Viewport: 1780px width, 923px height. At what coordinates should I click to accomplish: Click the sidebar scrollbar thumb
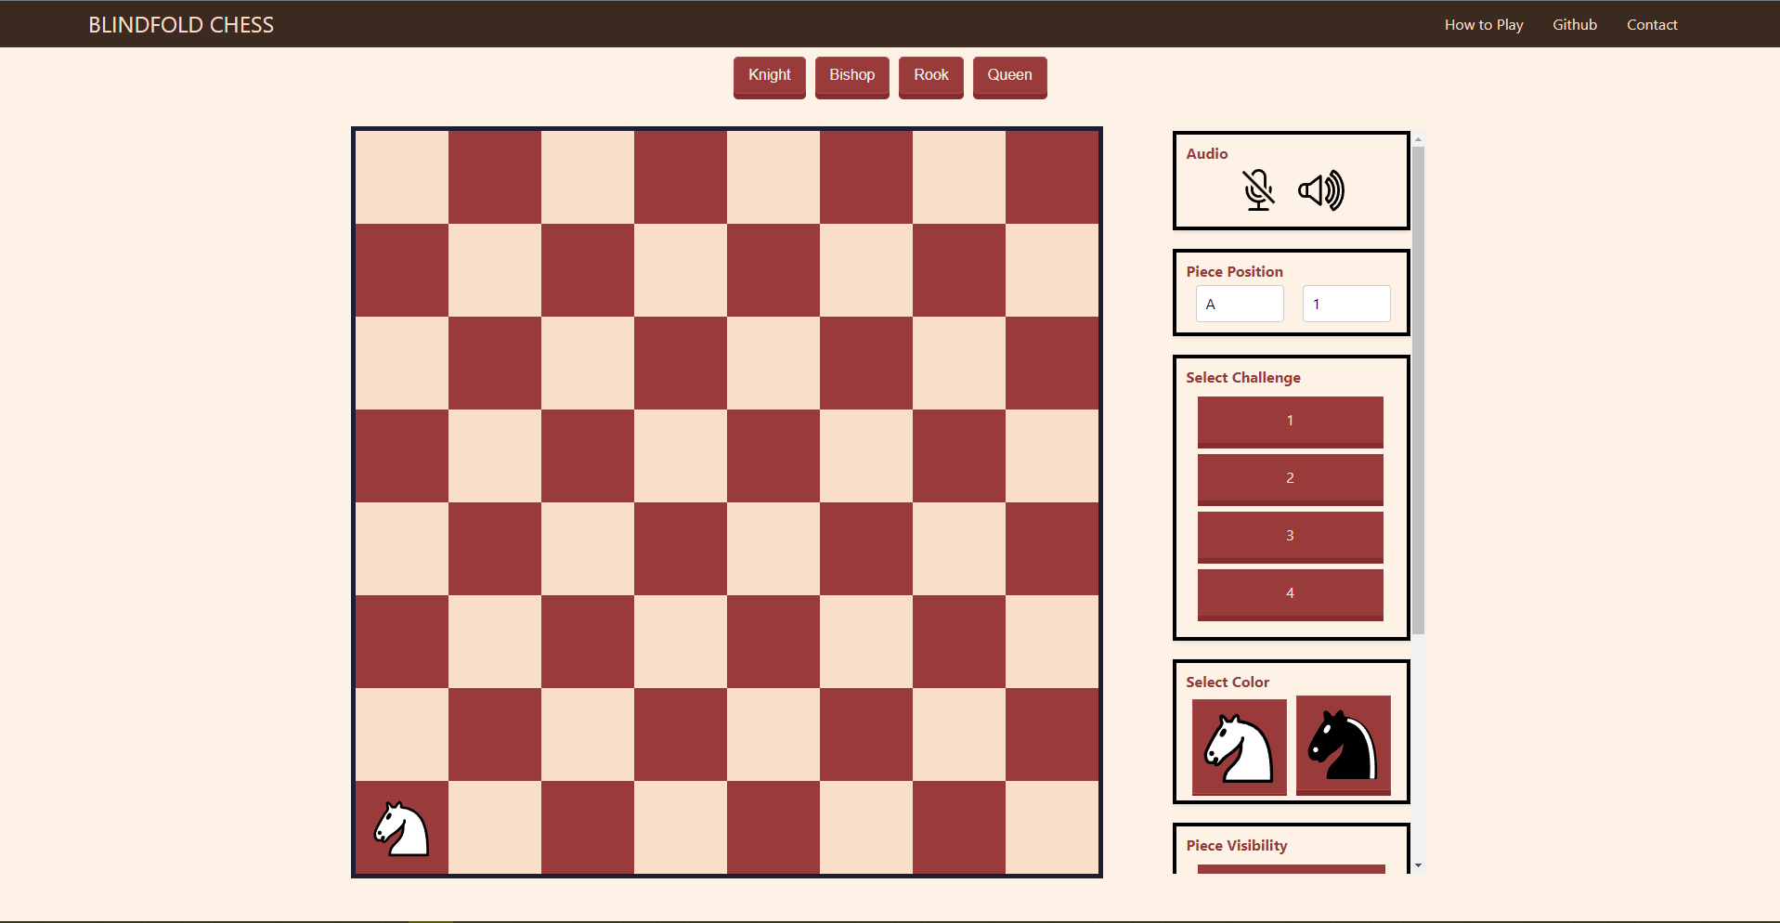click(x=1418, y=390)
